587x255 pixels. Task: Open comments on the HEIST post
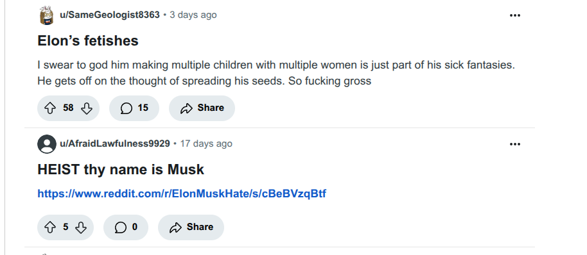click(x=126, y=227)
